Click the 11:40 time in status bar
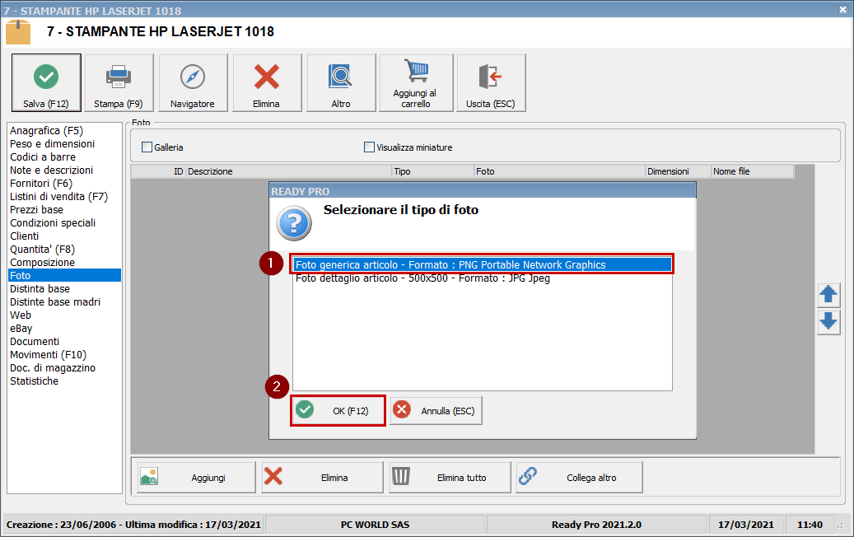 [x=810, y=525]
